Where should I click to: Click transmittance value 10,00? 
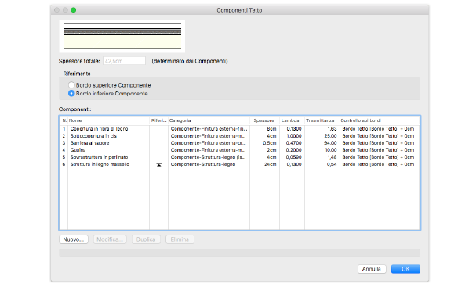point(331,150)
